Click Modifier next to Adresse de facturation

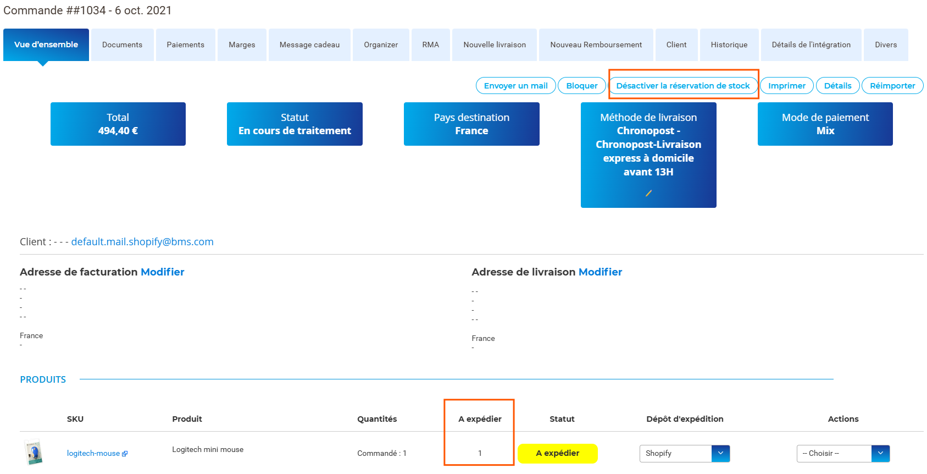click(x=162, y=272)
